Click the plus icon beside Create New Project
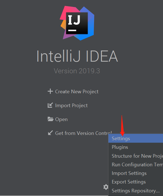 tap(50, 91)
